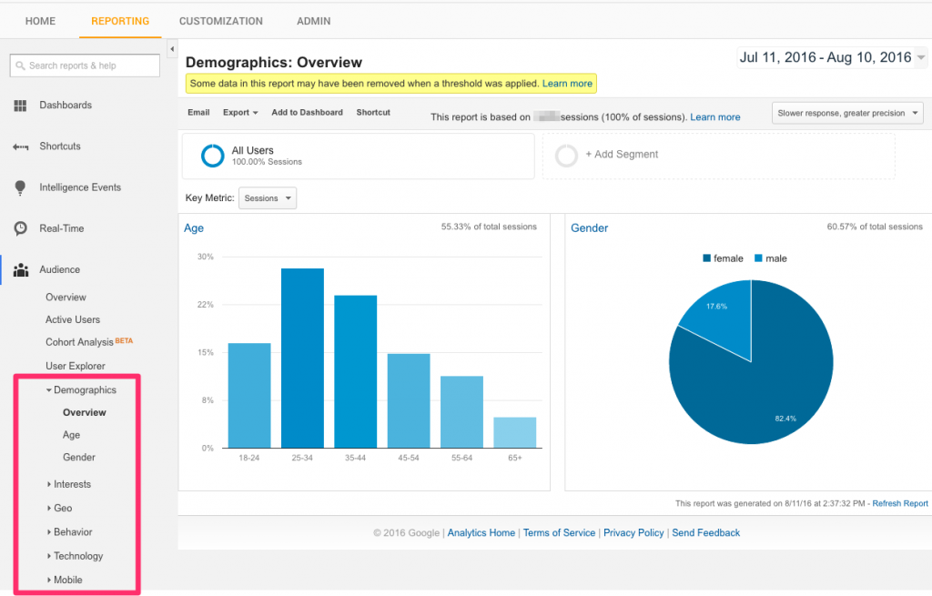This screenshot has width=932, height=596.
Task: Click the Refresh Report link
Action: click(900, 504)
